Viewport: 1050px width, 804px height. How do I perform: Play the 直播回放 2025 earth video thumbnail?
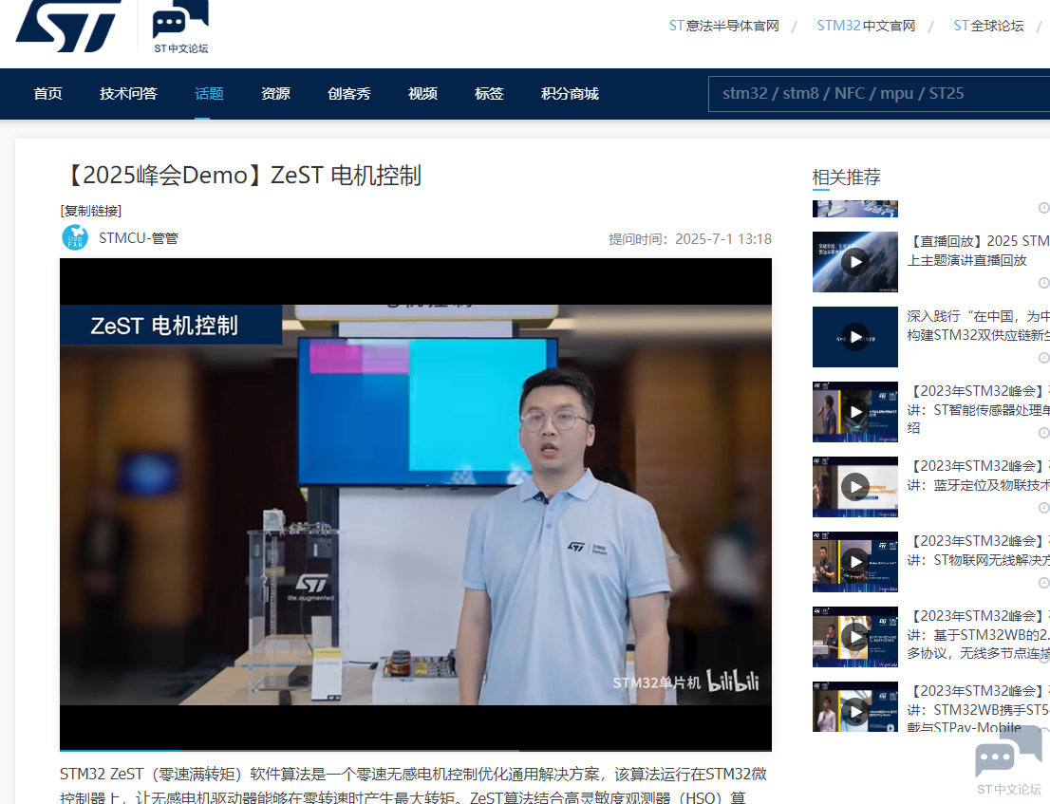[855, 262]
